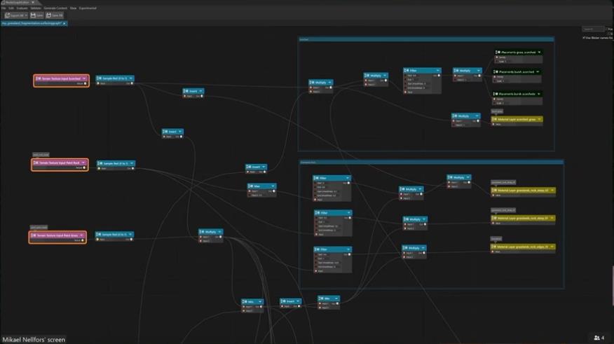The height and width of the screenshot is (344, 614).
Task: Click icon of Multiply node wired to Paint Grass sampler
Action: point(202,232)
